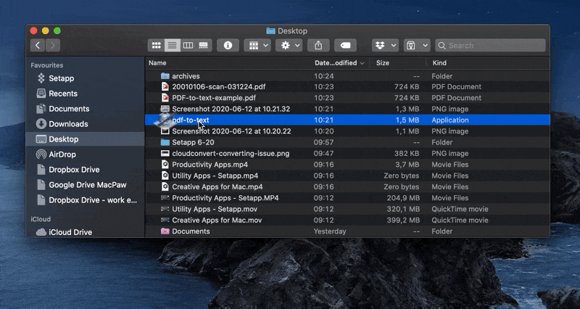Click in the Search field
Image resolution: width=580 pixels, height=309 pixels.
click(x=490, y=46)
